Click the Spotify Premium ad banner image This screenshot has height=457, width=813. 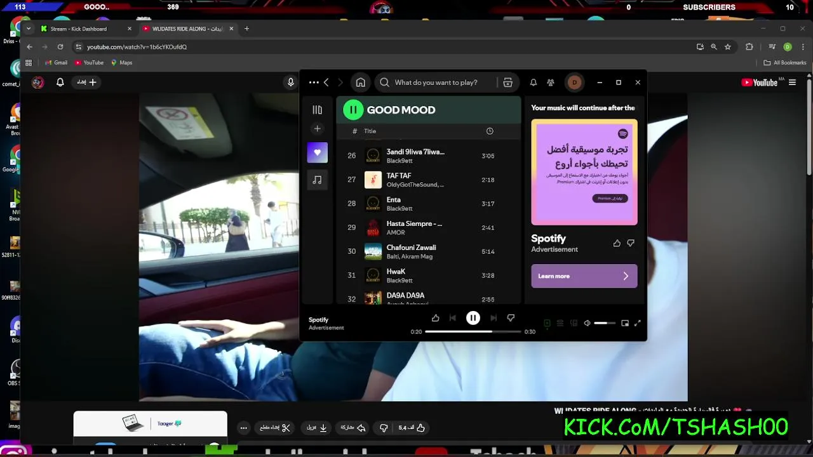(x=584, y=172)
